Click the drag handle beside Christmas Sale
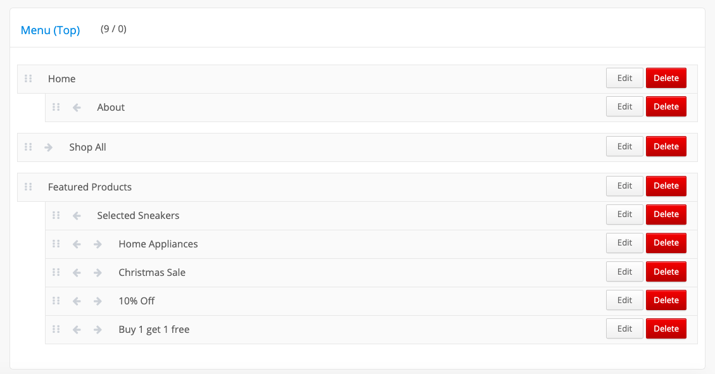Viewport: 715px width, 374px height. tap(56, 272)
